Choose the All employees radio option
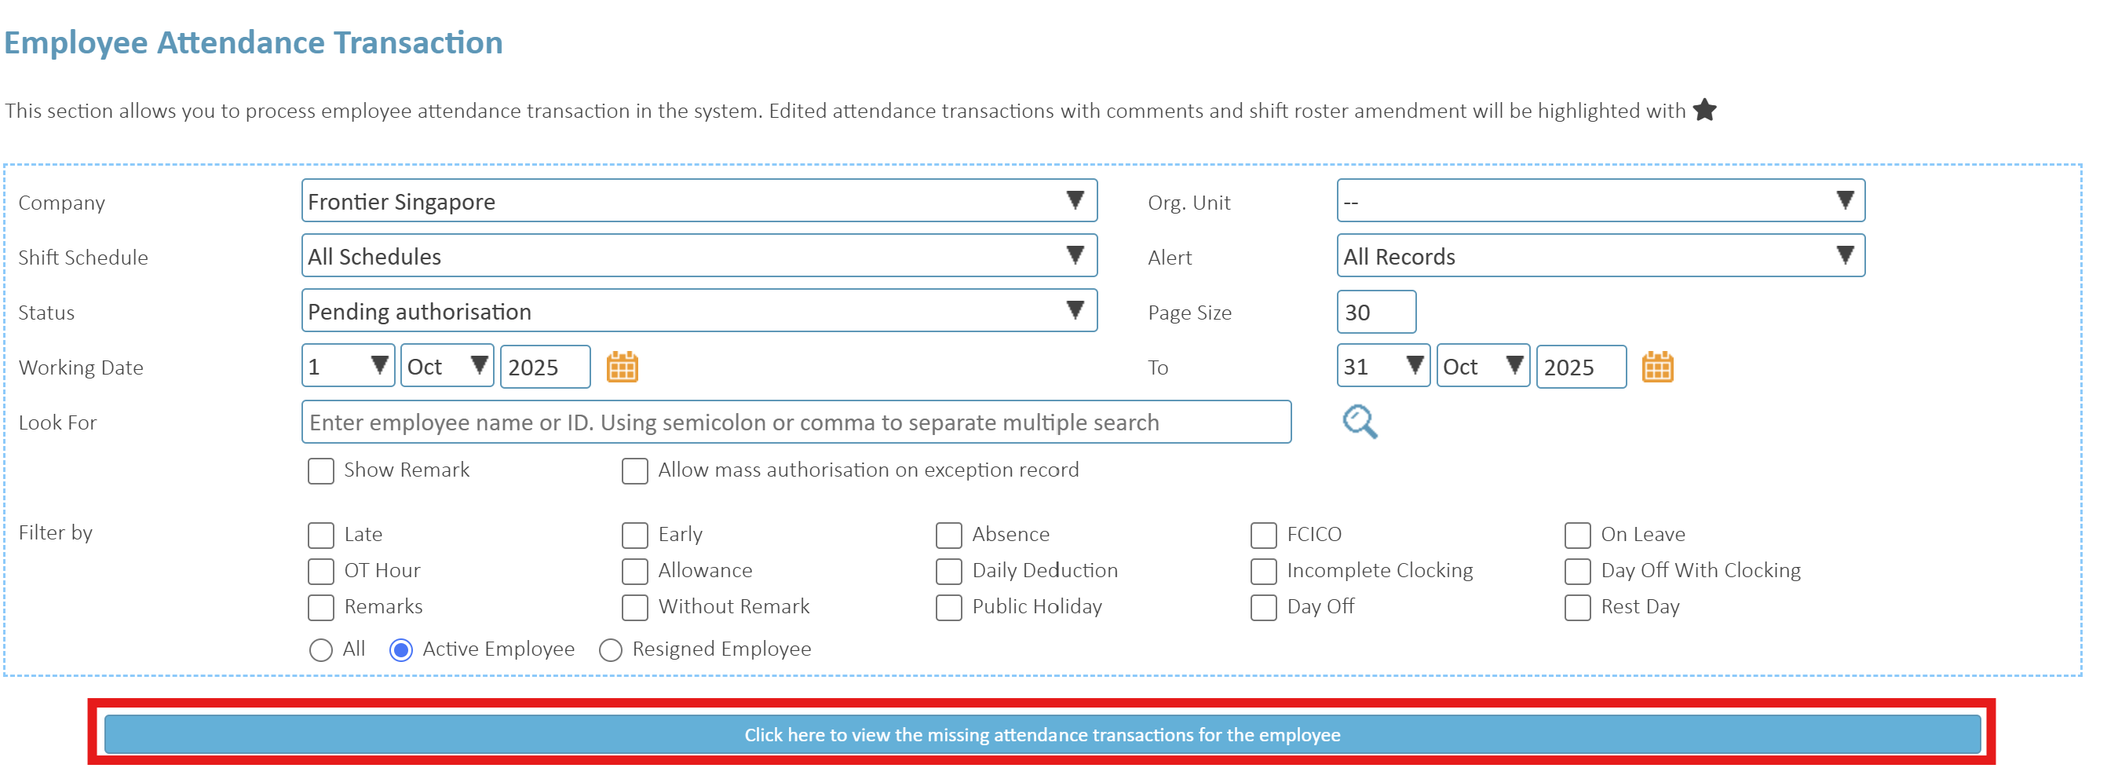 [320, 650]
